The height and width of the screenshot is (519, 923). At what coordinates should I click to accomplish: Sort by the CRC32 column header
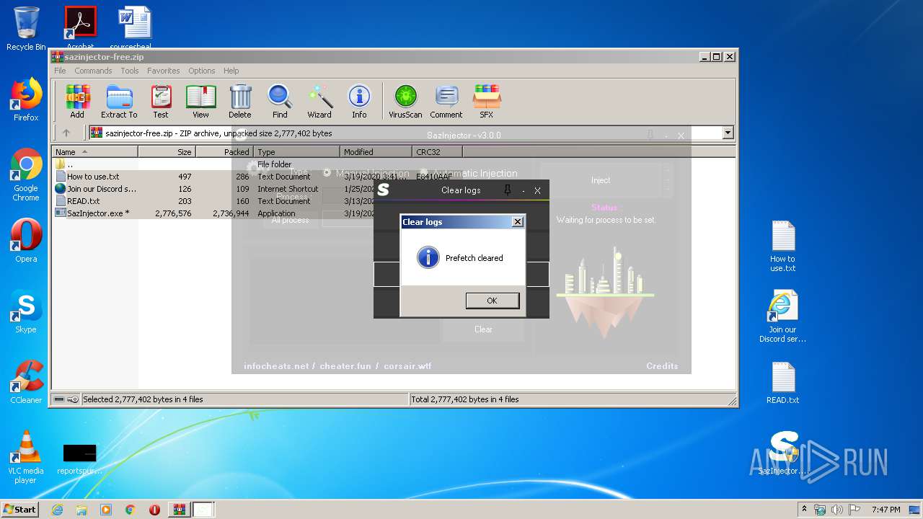(x=437, y=152)
